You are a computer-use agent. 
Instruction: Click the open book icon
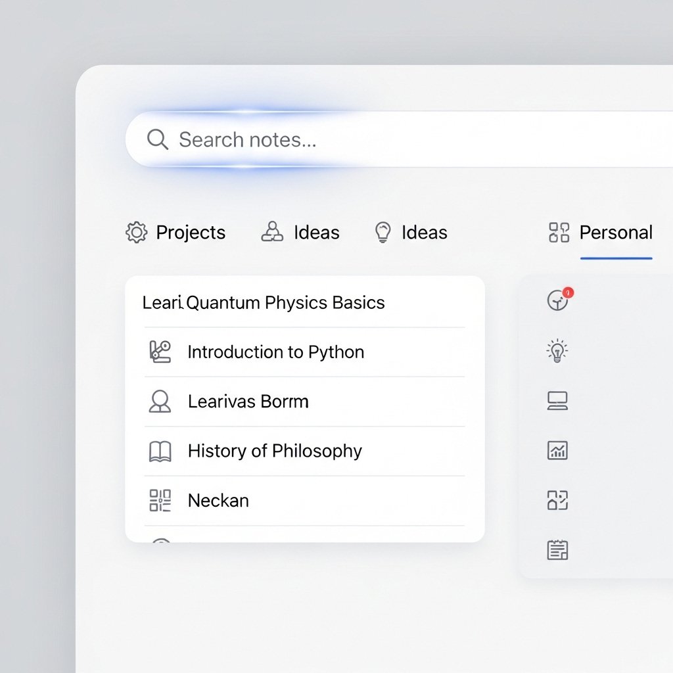(160, 451)
